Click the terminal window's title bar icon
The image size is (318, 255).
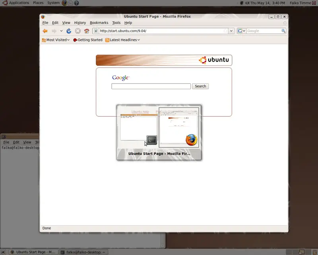pos(4,136)
